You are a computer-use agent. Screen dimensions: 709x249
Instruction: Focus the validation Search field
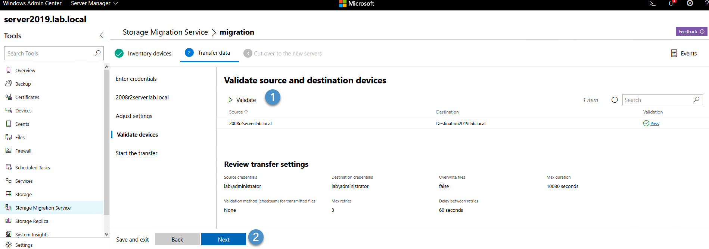pyautogui.click(x=662, y=100)
